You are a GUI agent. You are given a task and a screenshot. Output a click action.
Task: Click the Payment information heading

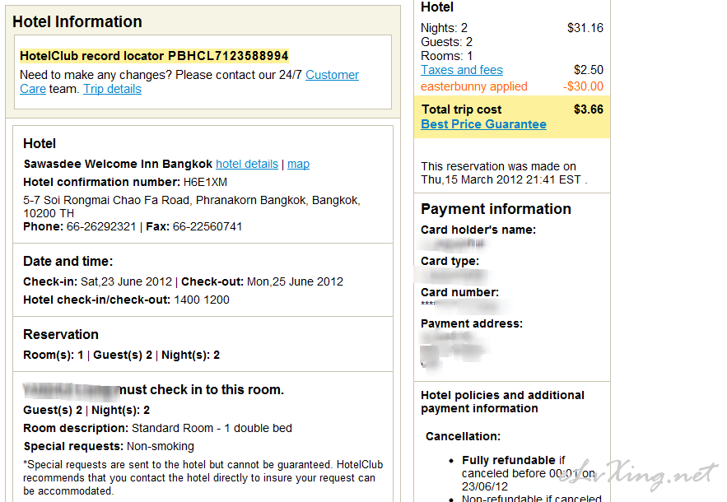[x=496, y=209]
